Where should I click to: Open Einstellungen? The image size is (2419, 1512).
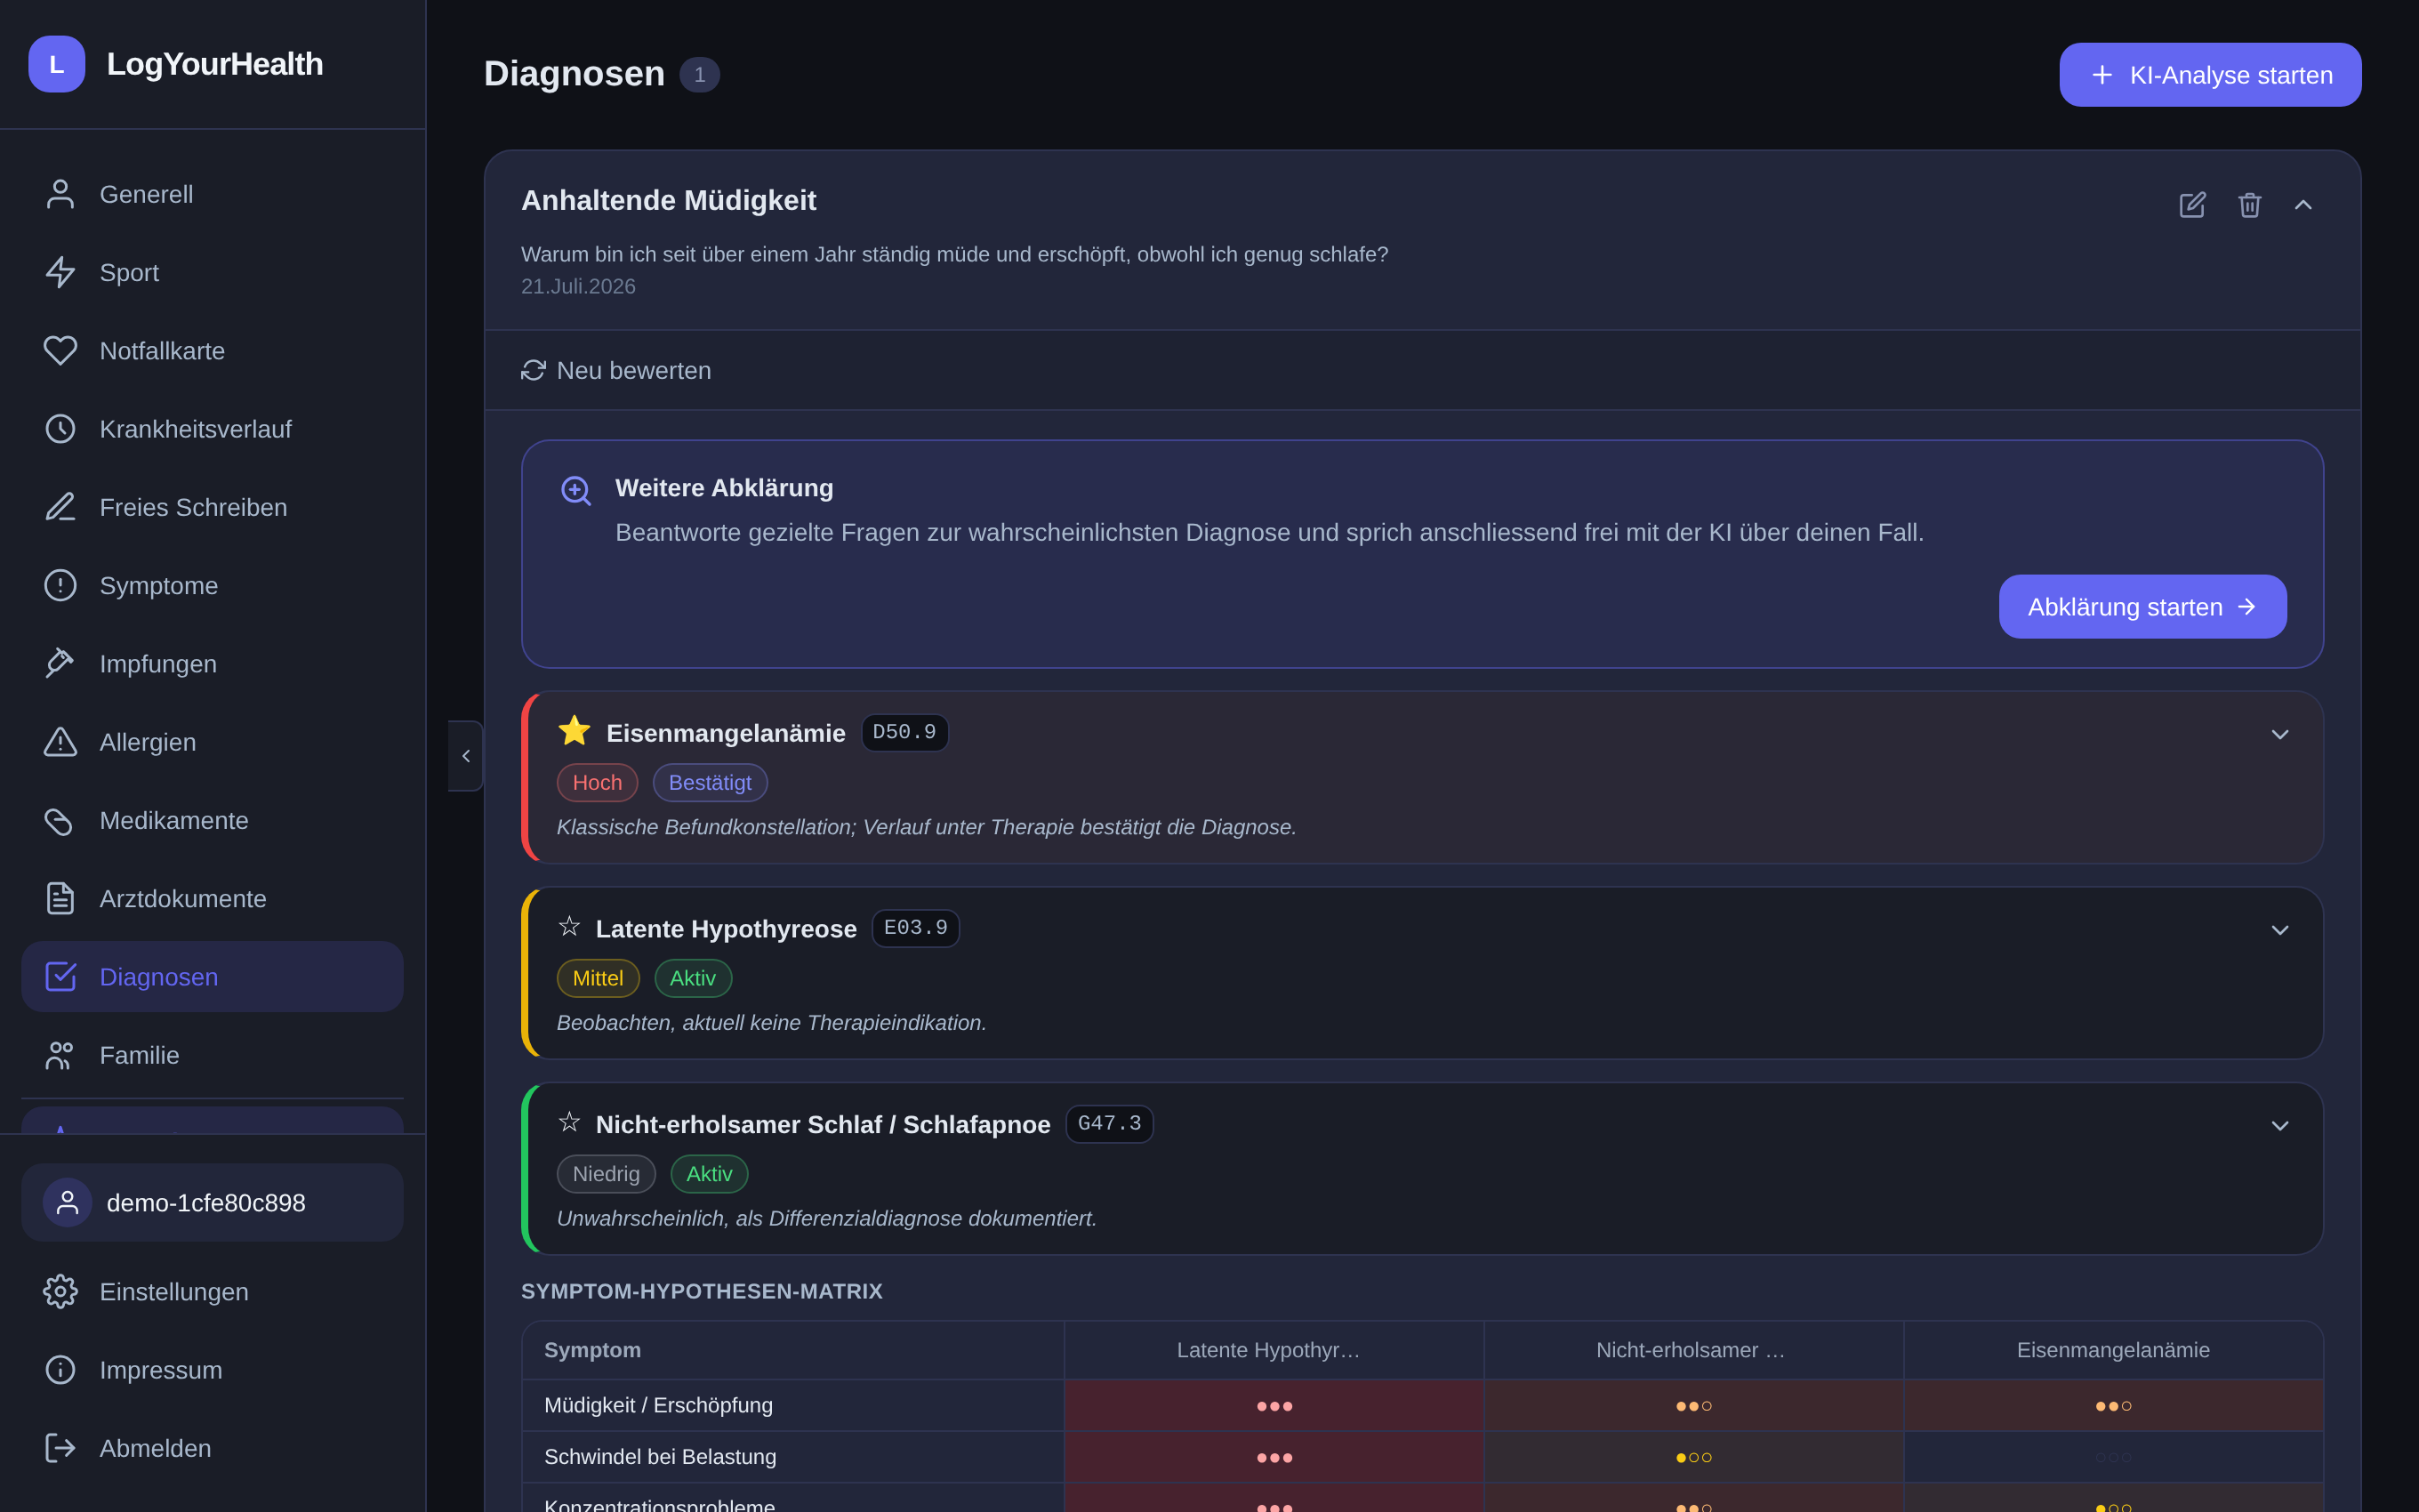point(212,1291)
